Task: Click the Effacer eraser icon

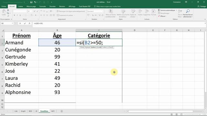Action: point(159,16)
